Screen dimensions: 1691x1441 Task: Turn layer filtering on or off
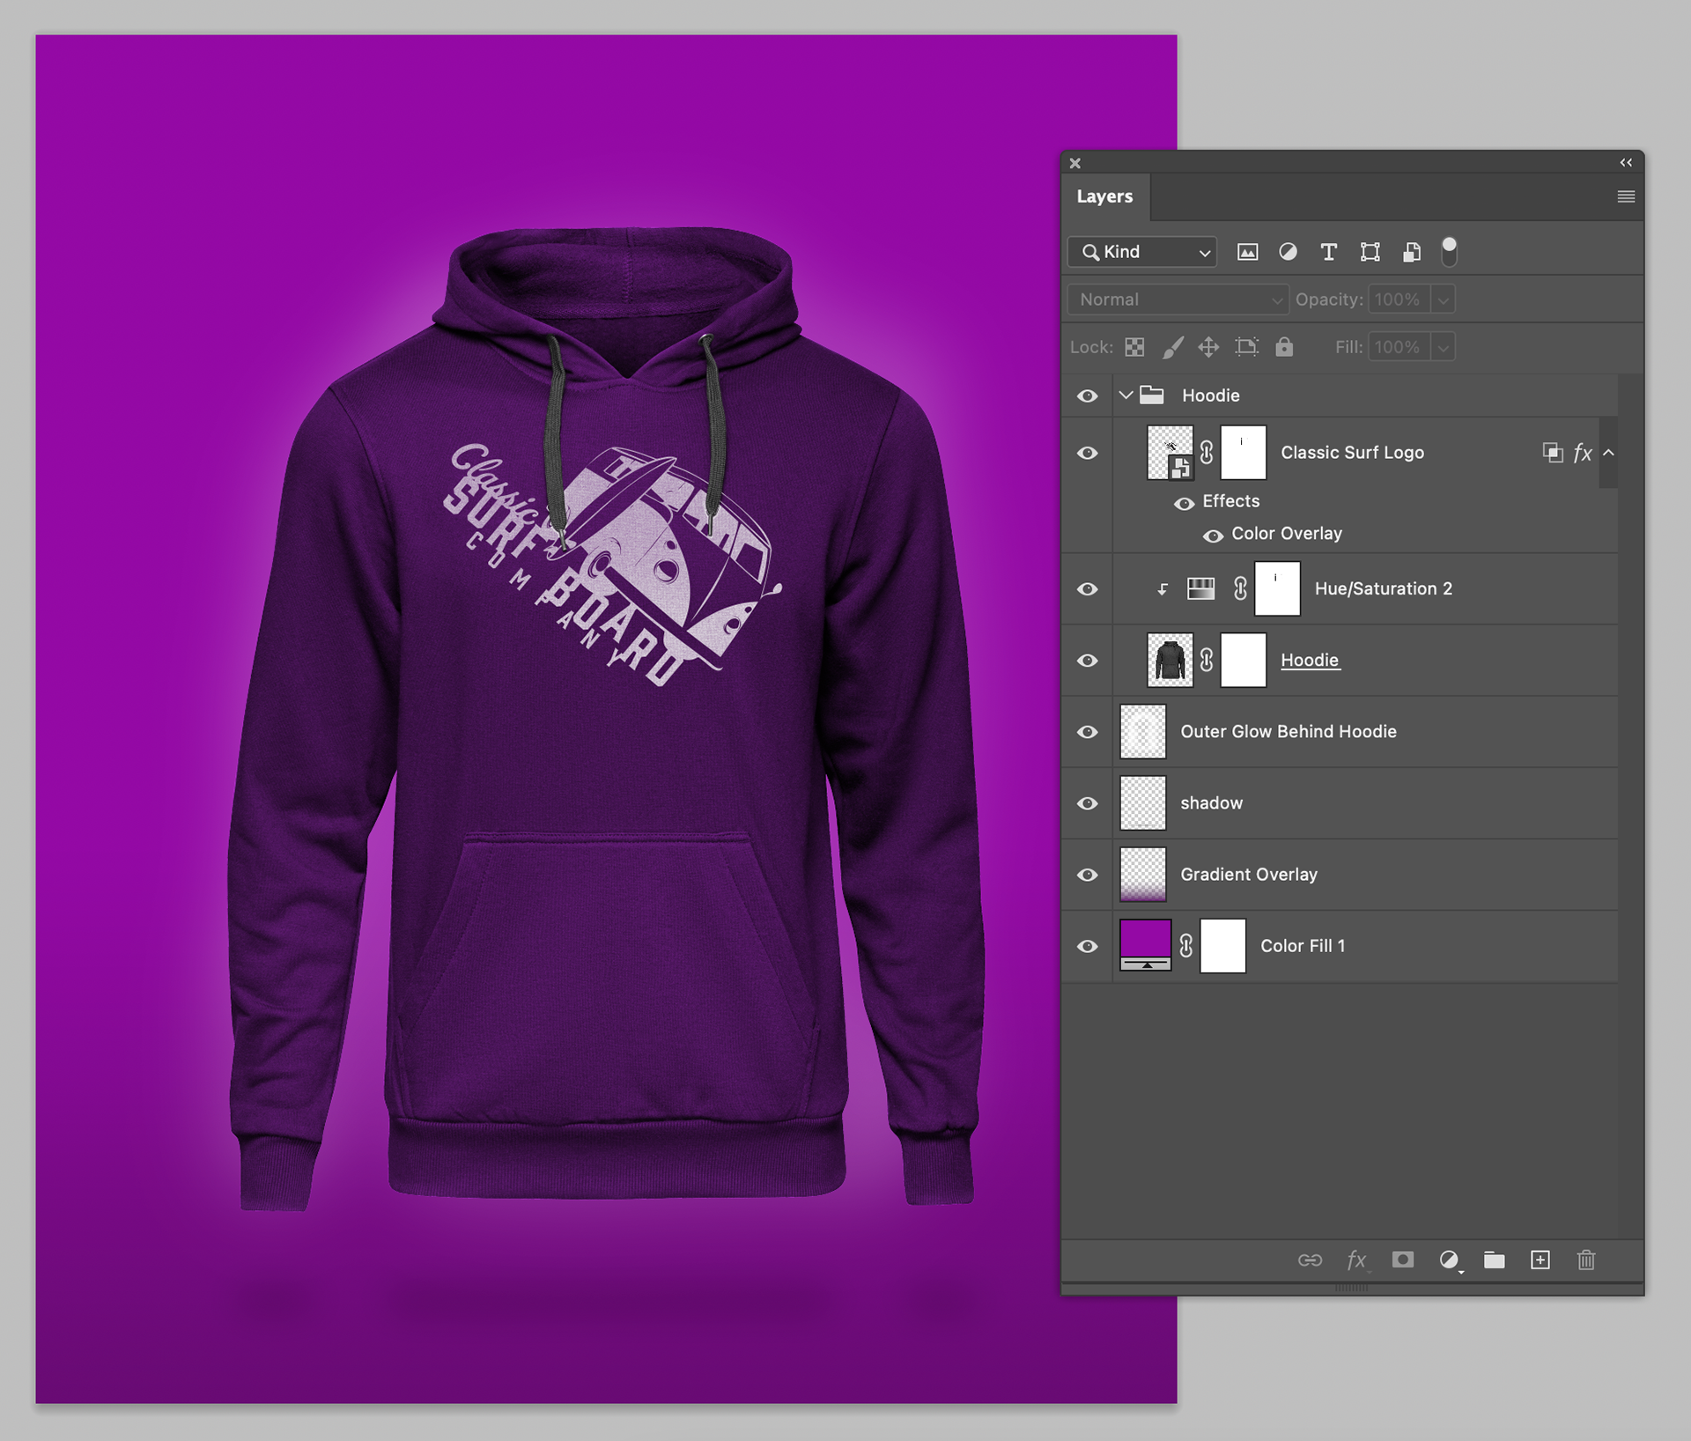[1449, 252]
